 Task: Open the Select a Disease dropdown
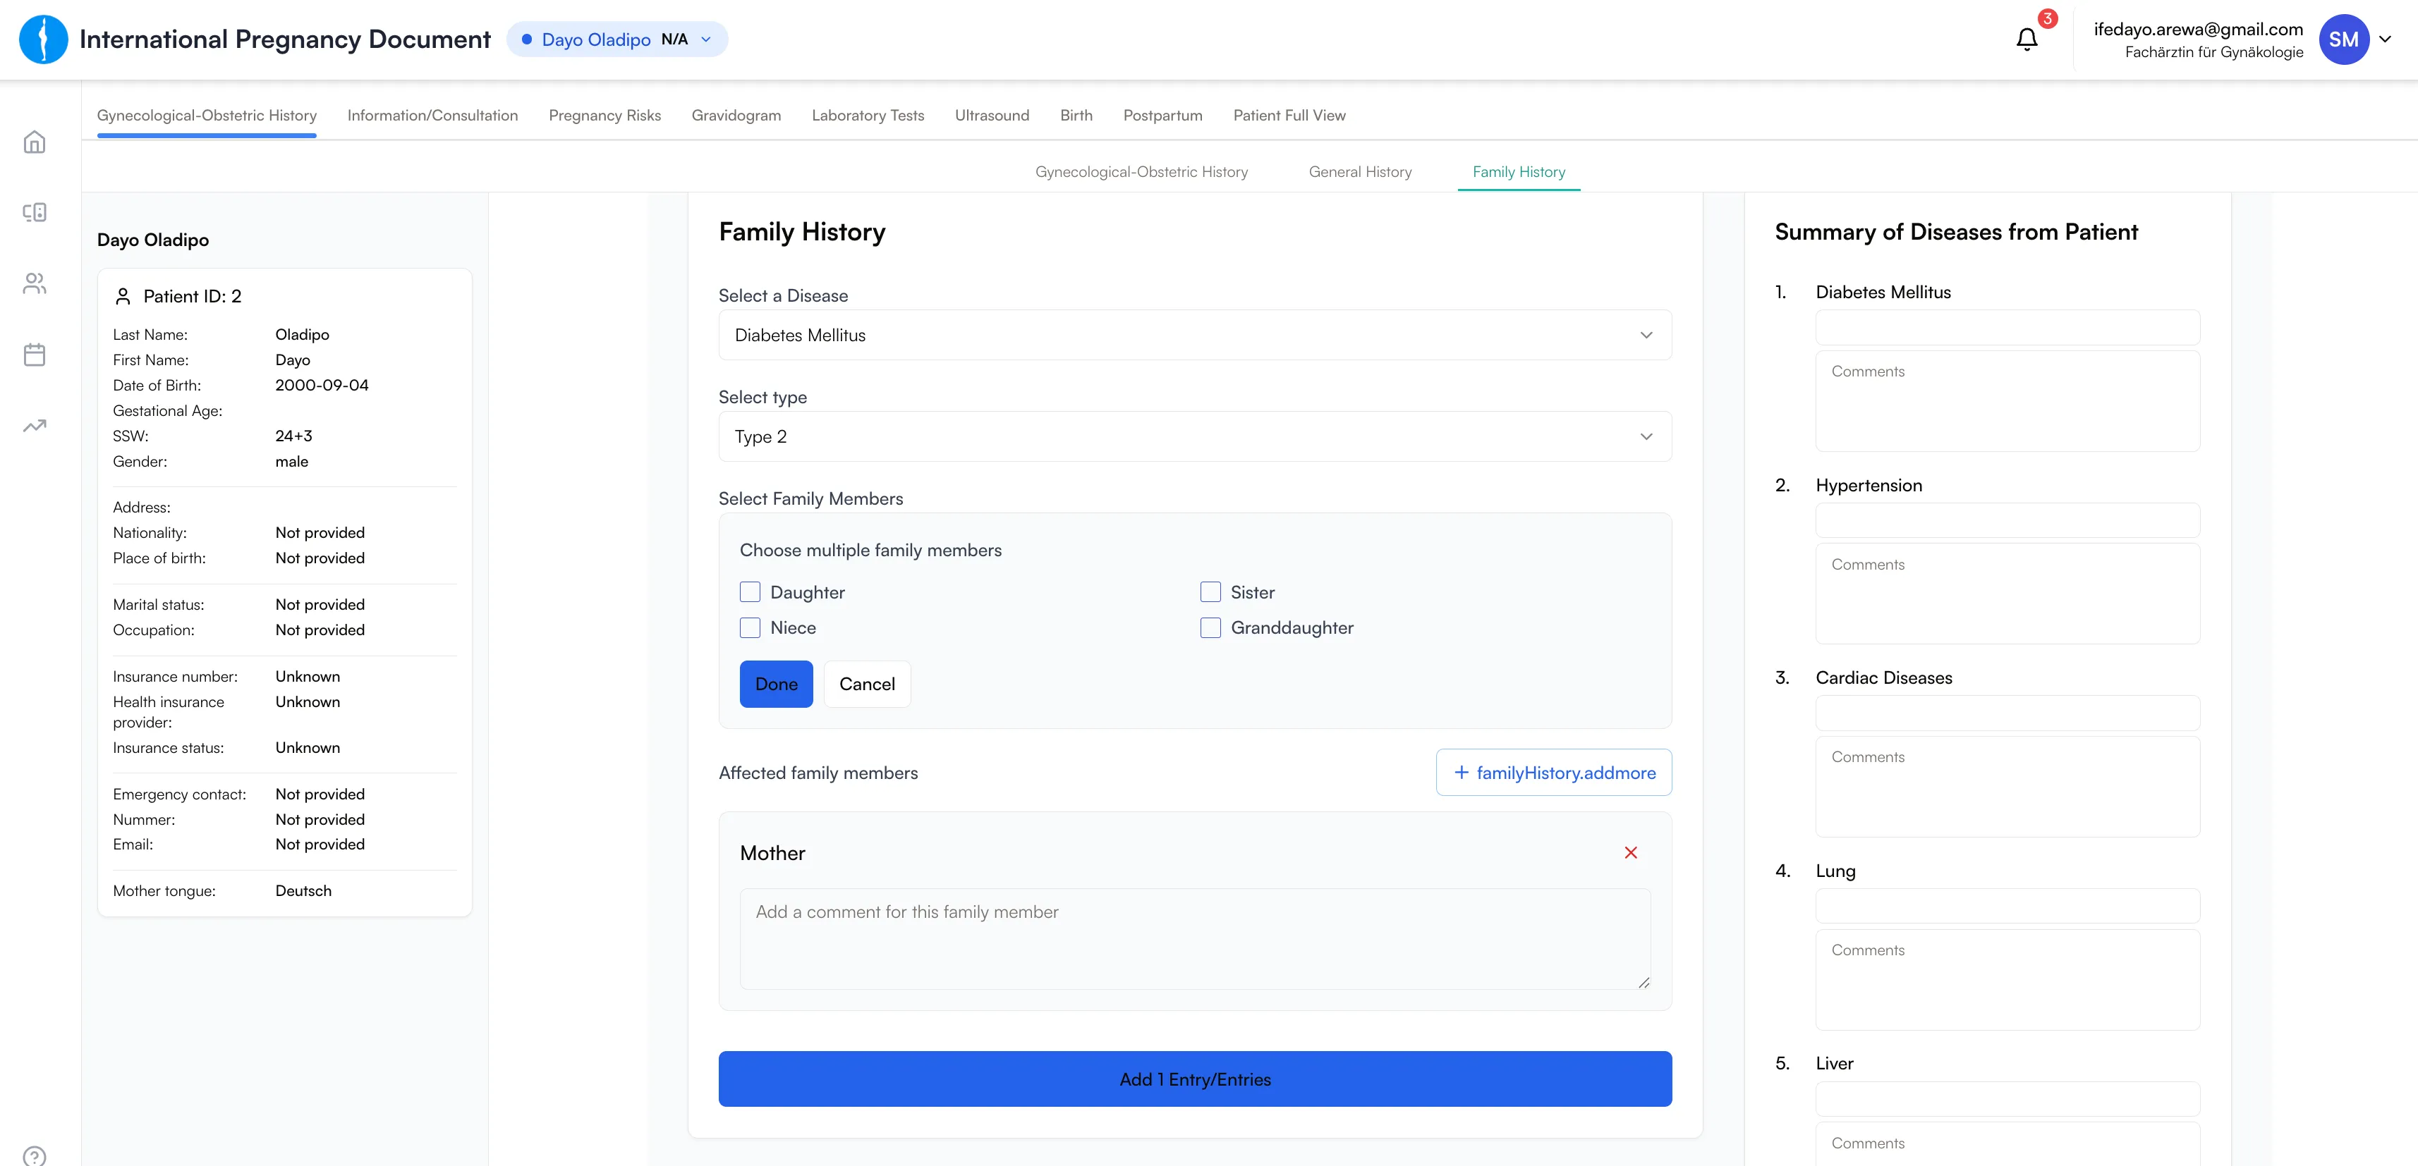click(x=1194, y=335)
